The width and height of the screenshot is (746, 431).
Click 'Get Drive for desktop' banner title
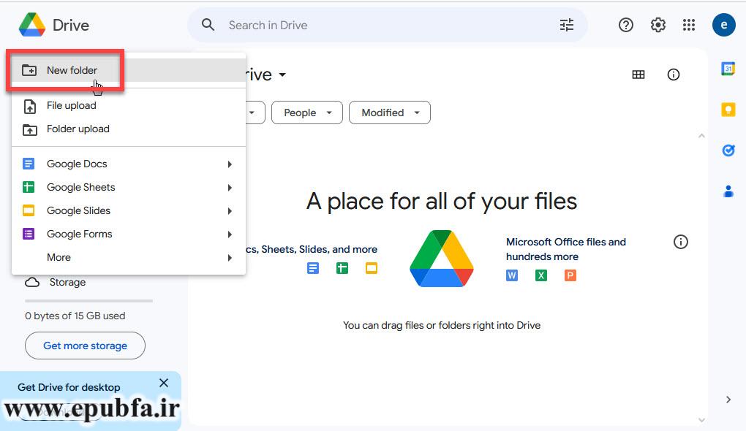pos(69,387)
